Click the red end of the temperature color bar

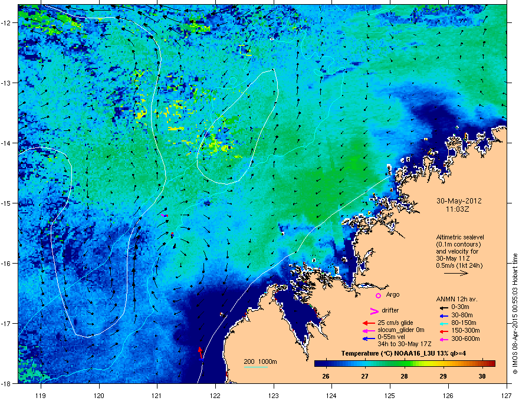tap(491, 364)
